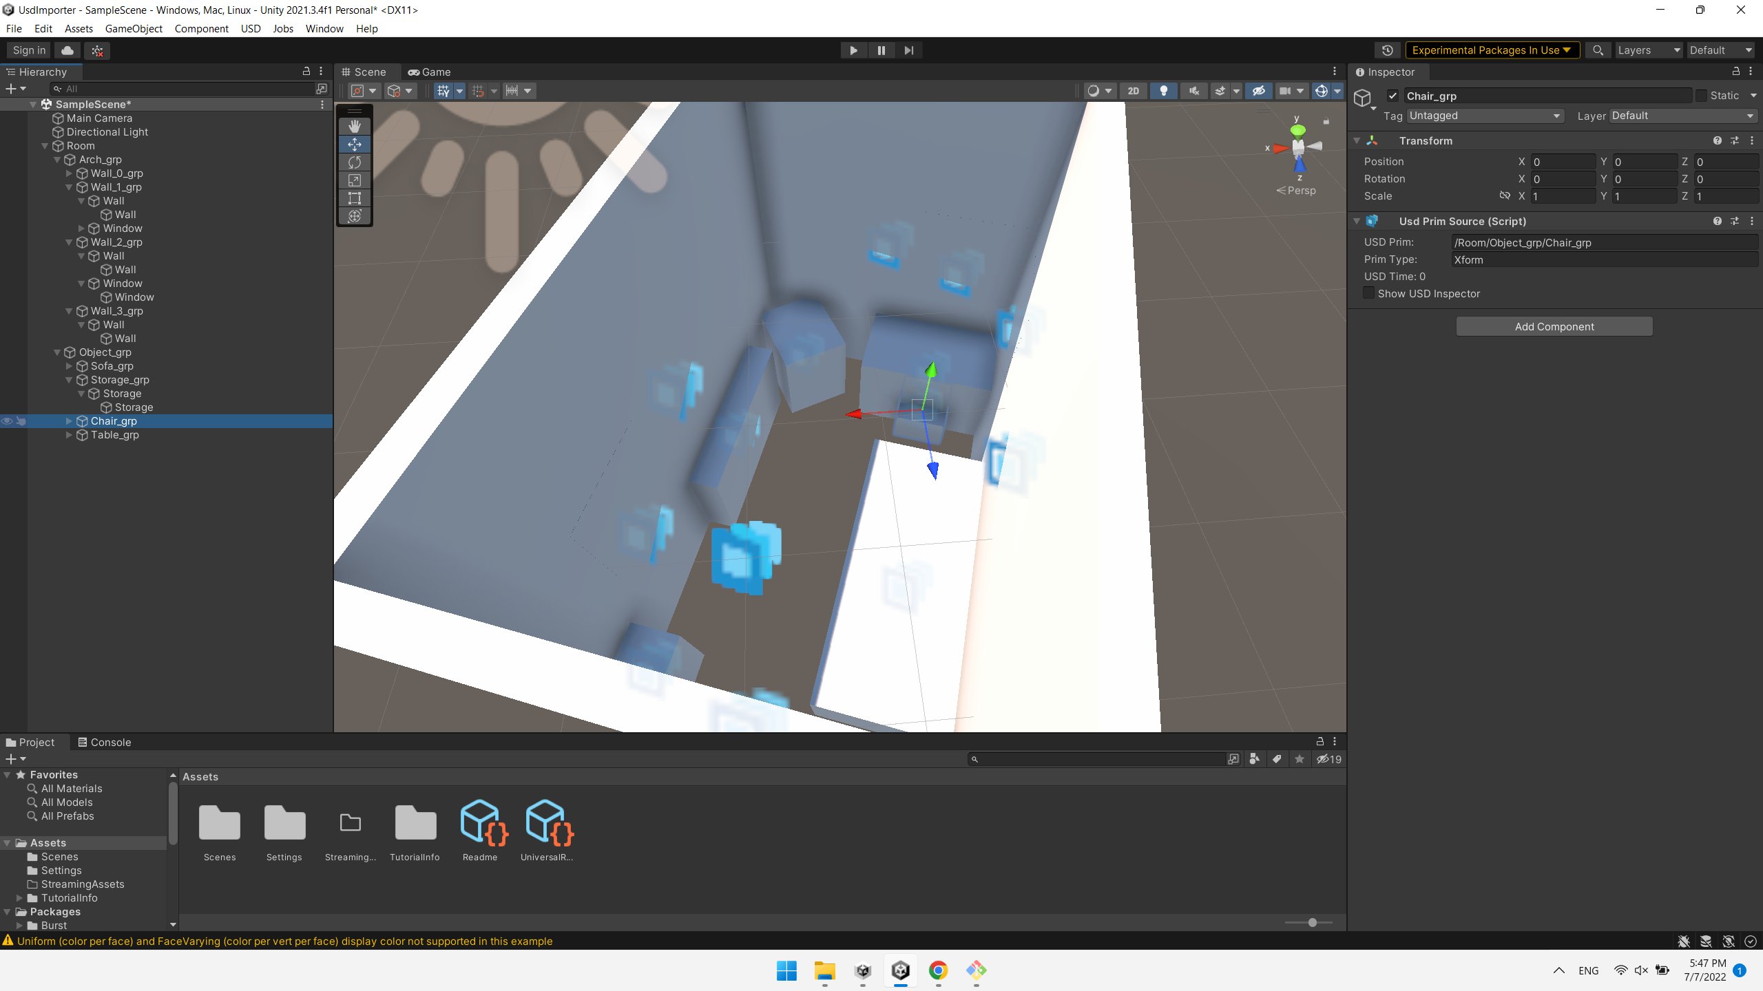Select the combined Transform tool
The image size is (1763, 991).
pyautogui.click(x=355, y=216)
